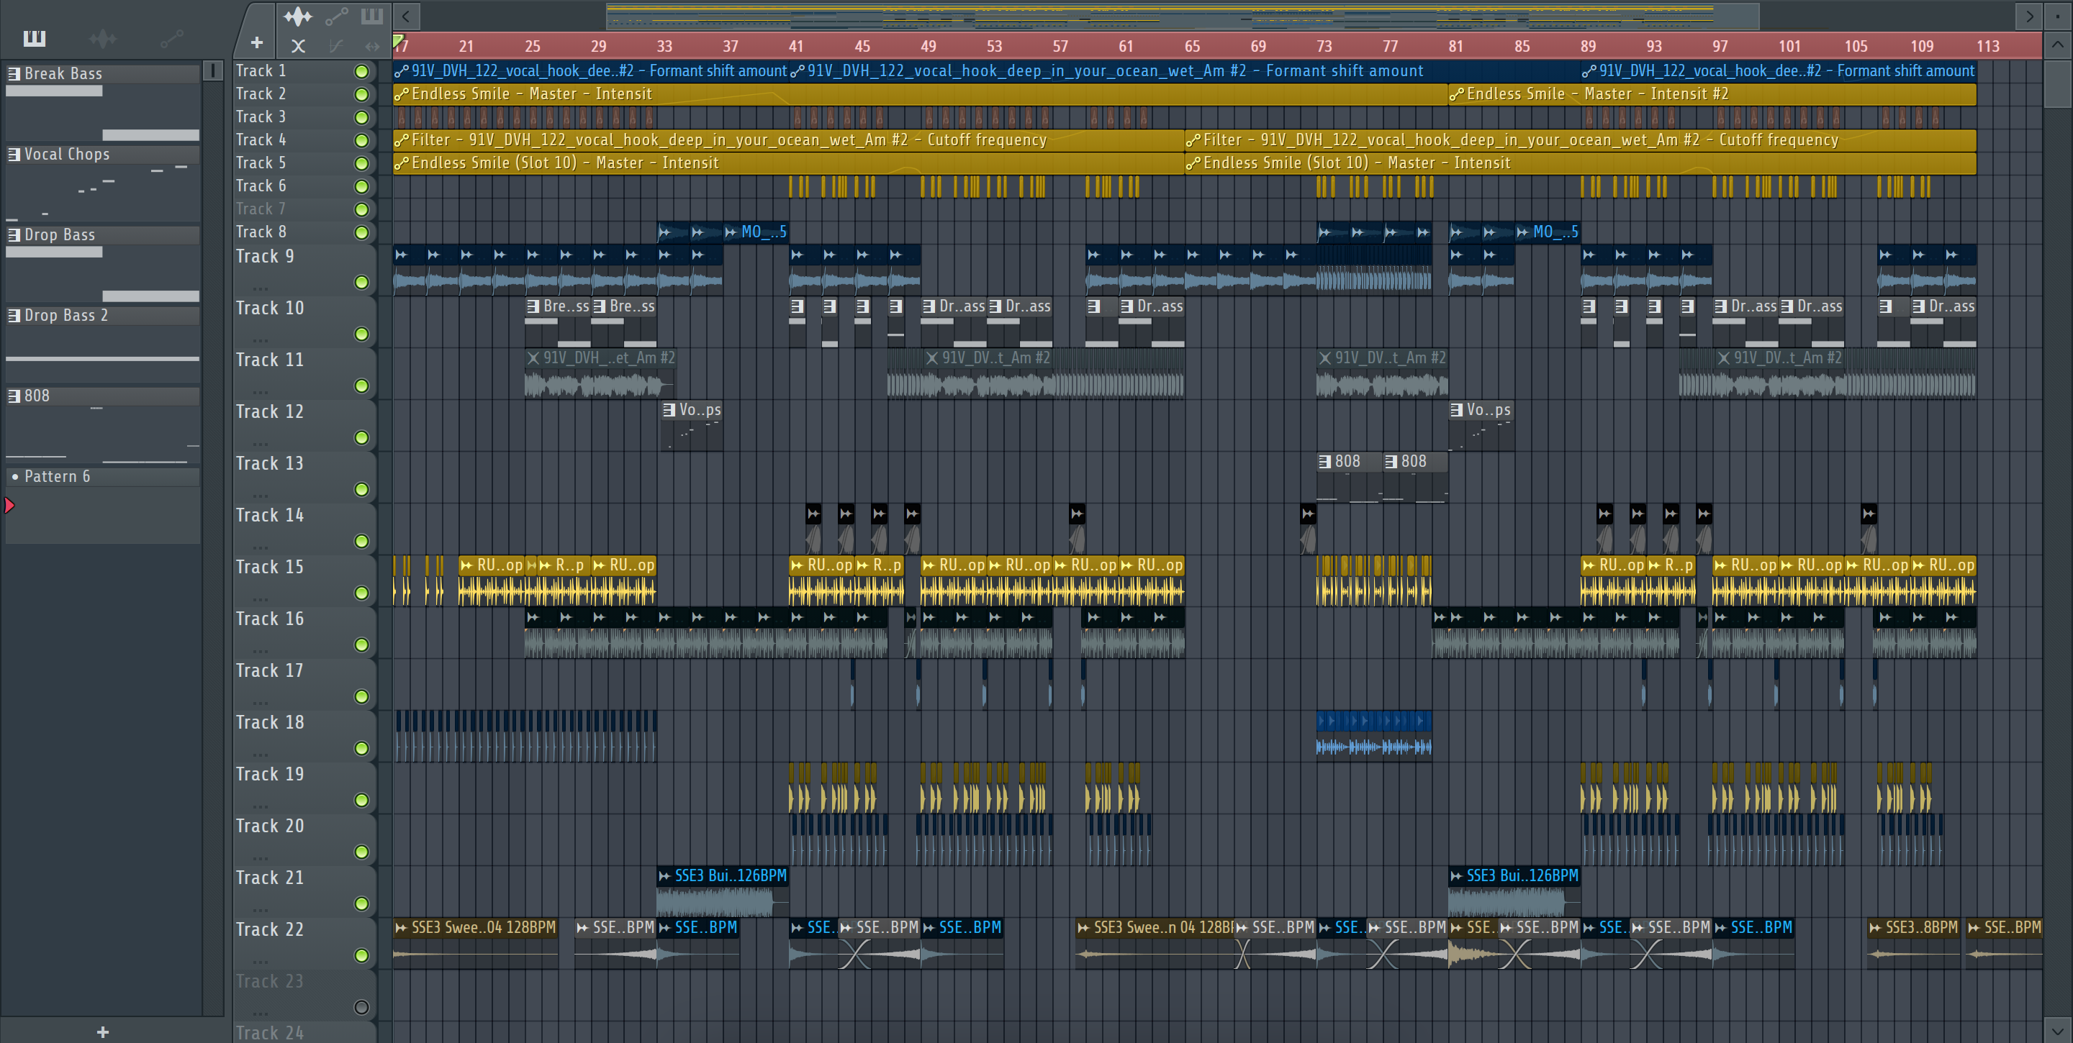This screenshot has width=2073, height=1043.
Task: Enable Track 23 using its grey LED
Action: 361,1007
